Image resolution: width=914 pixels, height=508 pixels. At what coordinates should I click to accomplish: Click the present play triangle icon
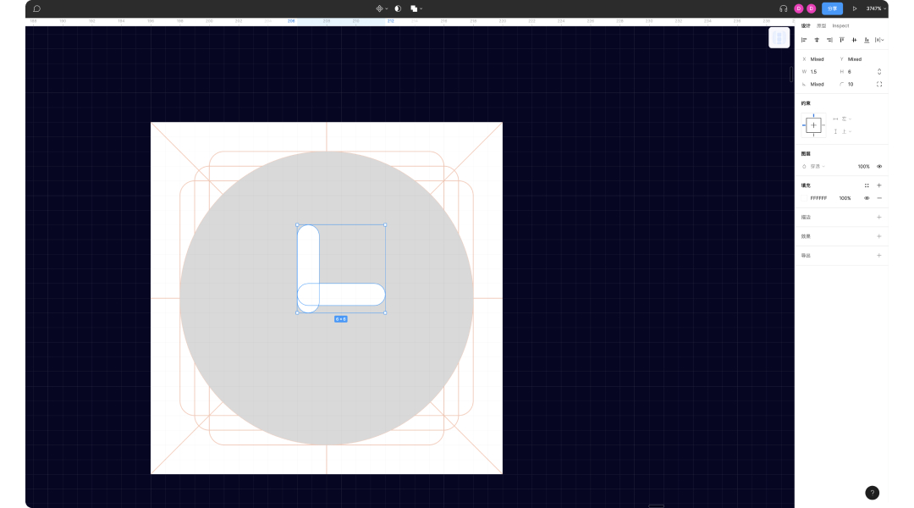click(855, 8)
